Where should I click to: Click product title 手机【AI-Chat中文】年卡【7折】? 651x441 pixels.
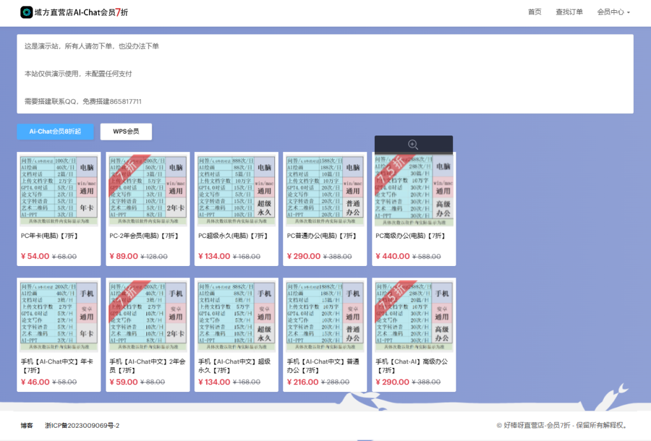pos(57,366)
